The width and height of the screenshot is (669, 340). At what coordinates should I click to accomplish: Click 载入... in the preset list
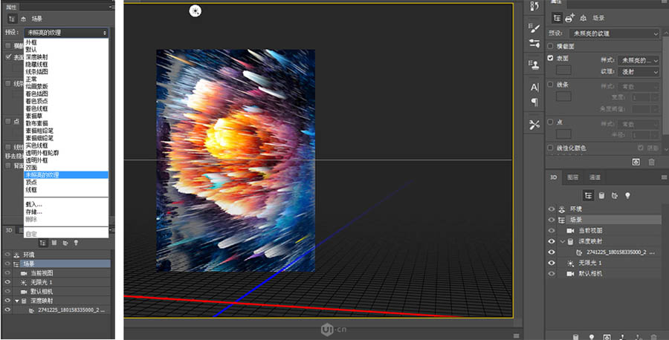(34, 204)
